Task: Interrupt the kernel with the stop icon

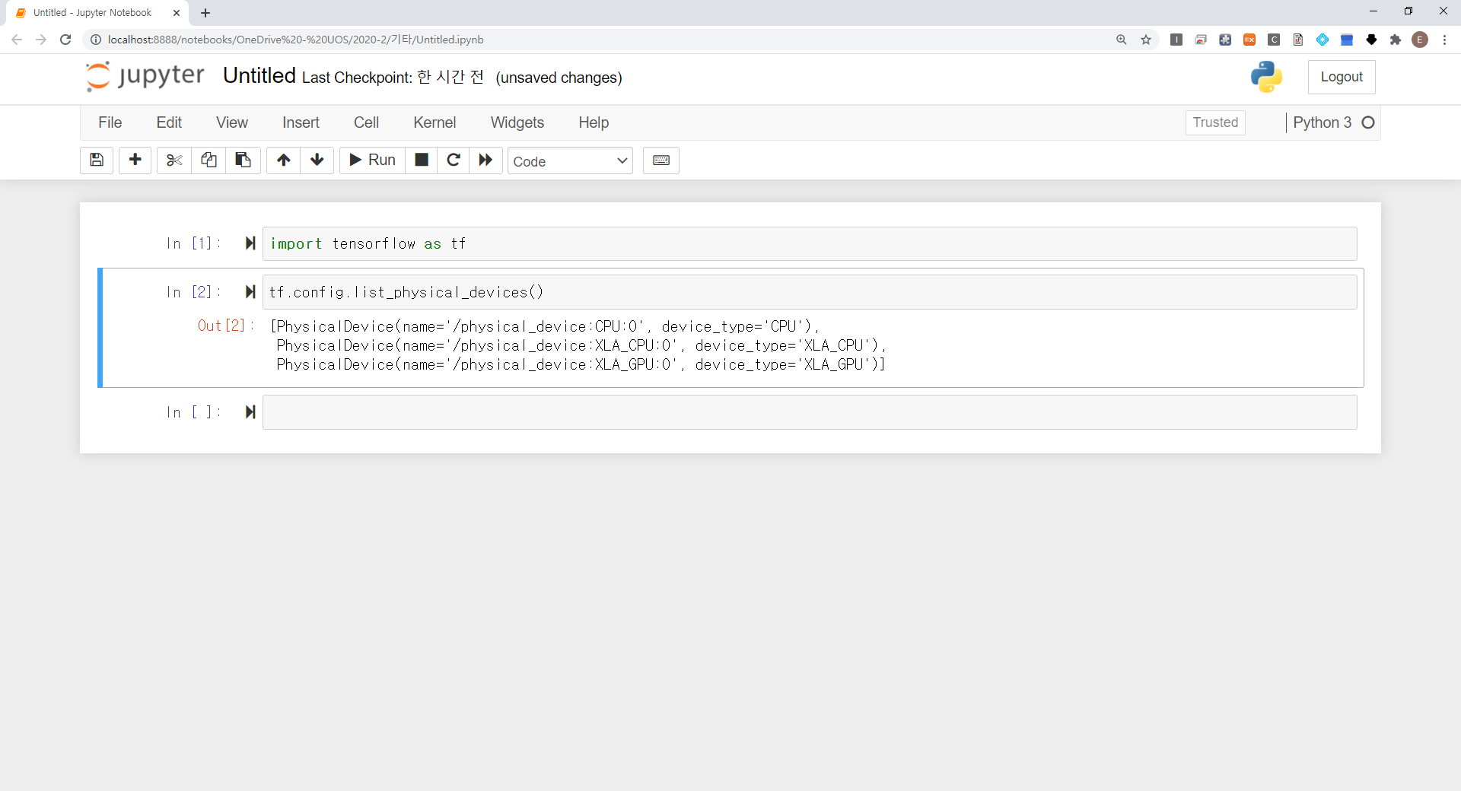Action: point(422,160)
